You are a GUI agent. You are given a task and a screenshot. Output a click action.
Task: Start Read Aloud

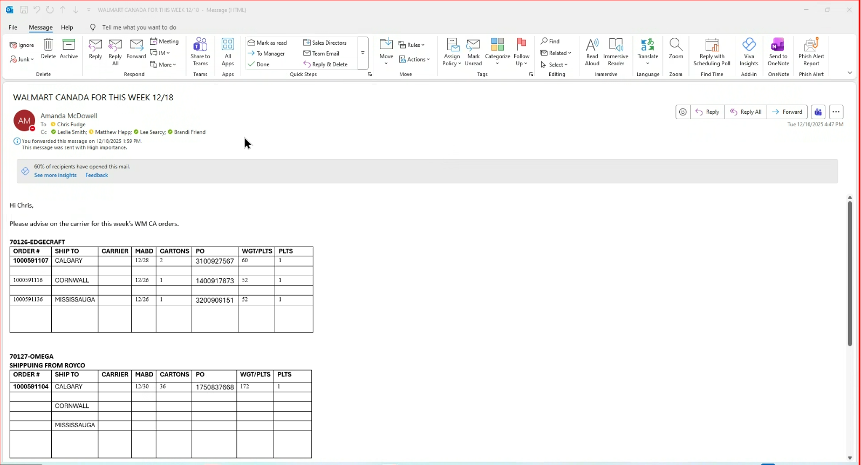(x=592, y=52)
